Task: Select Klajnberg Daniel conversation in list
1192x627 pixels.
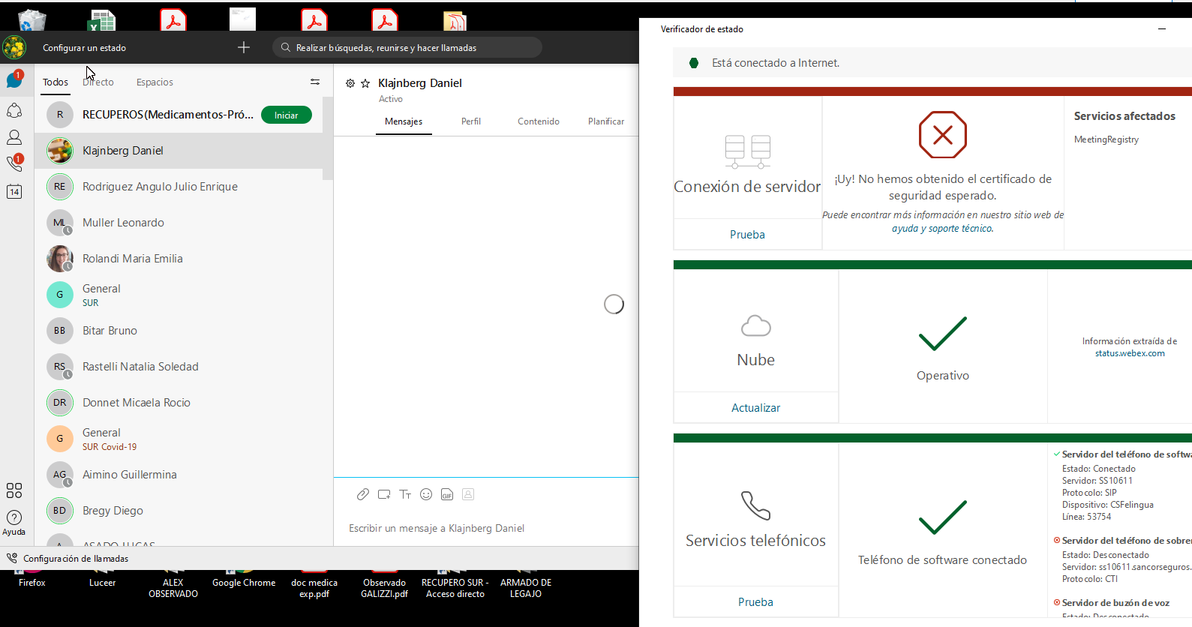Action: (x=179, y=151)
